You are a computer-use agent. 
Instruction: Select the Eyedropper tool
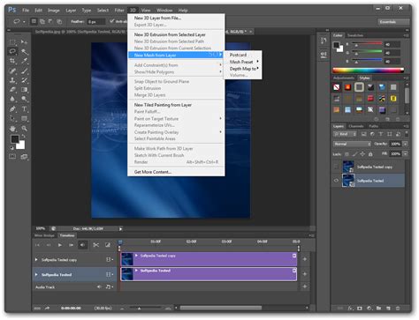(24, 61)
